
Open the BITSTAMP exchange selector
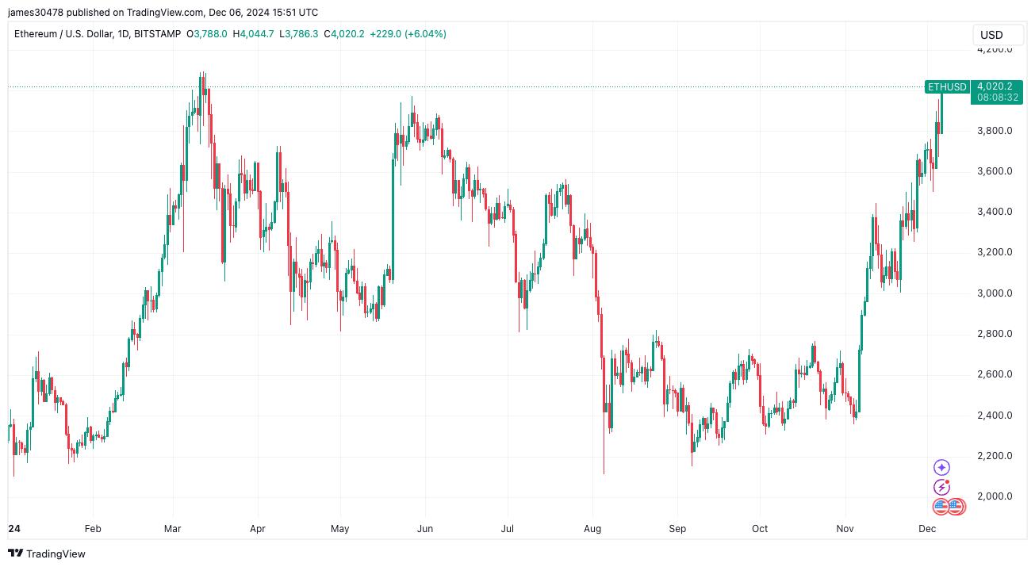[157, 34]
